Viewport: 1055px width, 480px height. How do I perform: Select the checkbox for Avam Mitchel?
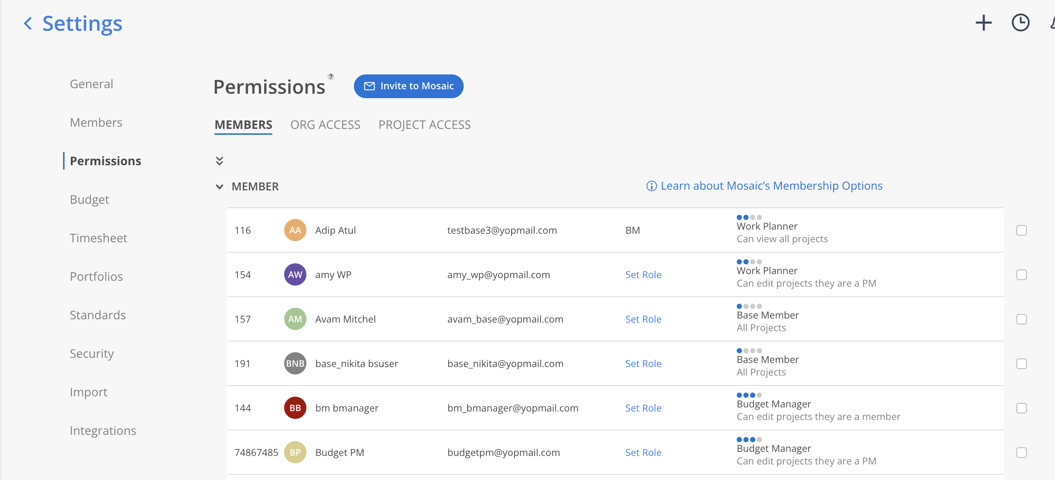click(x=1021, y=319)
